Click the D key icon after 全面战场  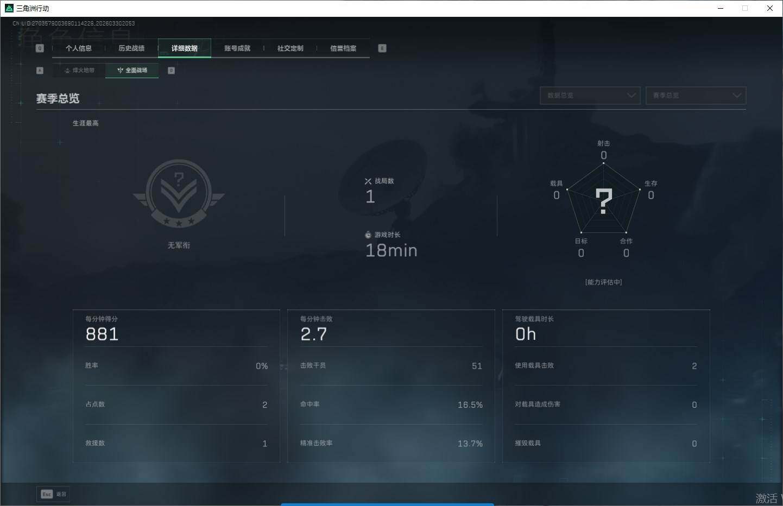(x=171, y=71)
